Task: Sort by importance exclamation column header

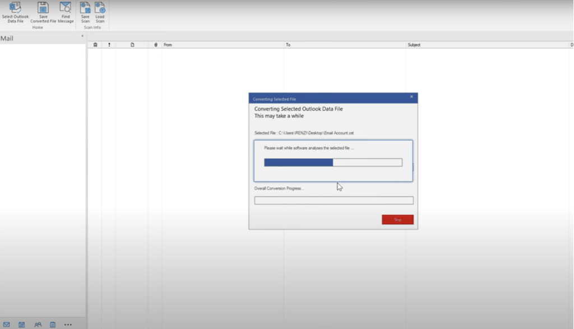Action: 109,45
